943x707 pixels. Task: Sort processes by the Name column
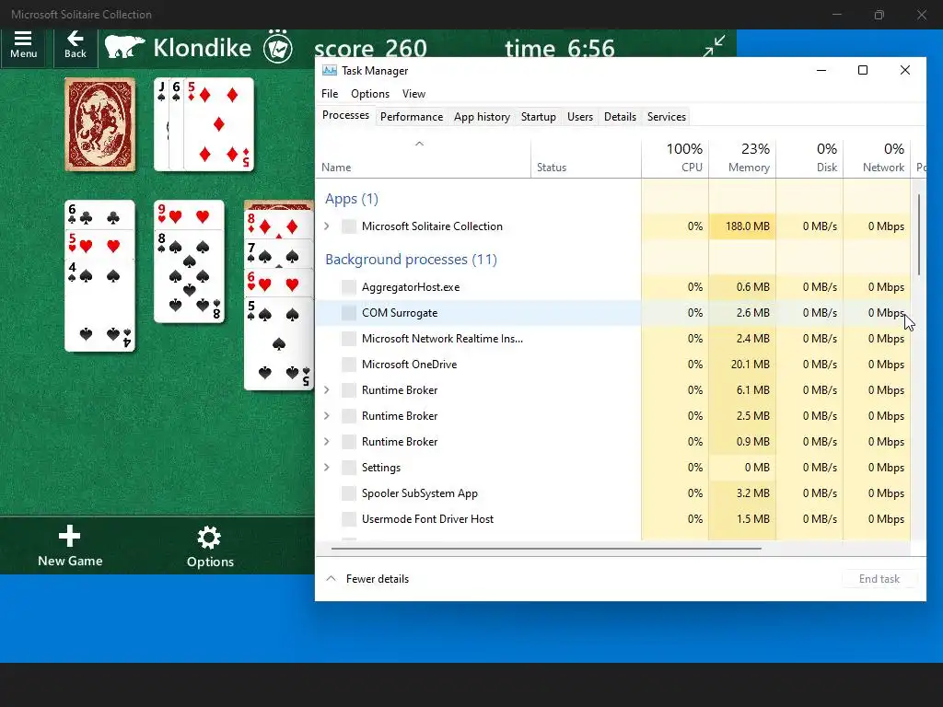(x=424, y=158)
